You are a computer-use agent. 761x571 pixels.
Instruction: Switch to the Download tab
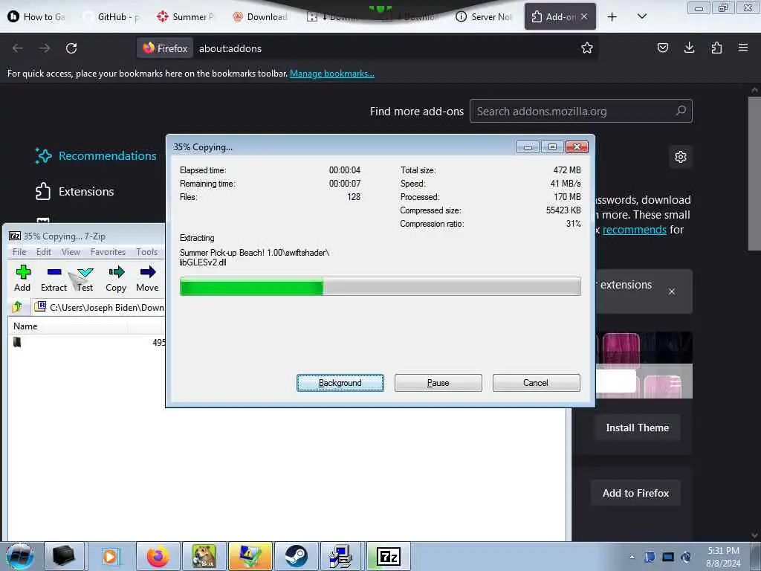(261, 16)
